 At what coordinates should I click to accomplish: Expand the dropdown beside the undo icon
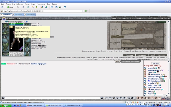click(x=54, y=7)
